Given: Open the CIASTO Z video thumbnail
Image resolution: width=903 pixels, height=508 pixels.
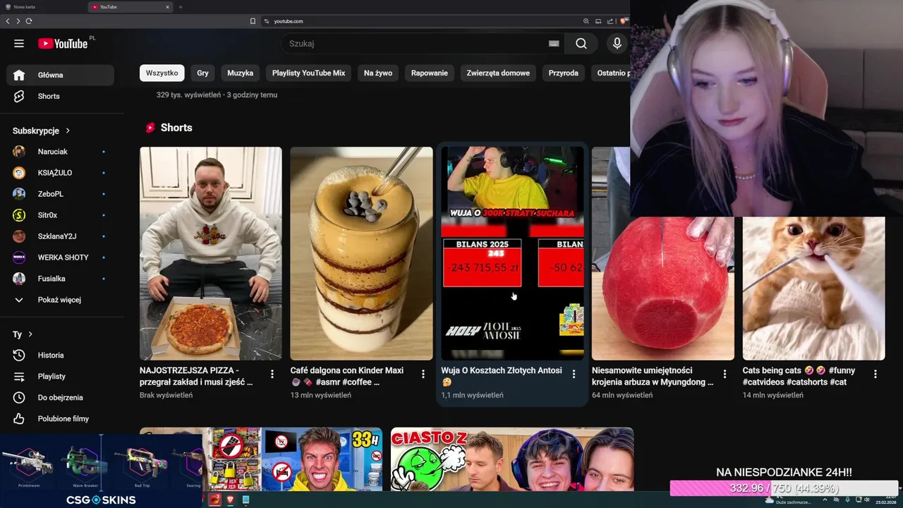Looking at the screenshot, I should [x=512, y=459].
